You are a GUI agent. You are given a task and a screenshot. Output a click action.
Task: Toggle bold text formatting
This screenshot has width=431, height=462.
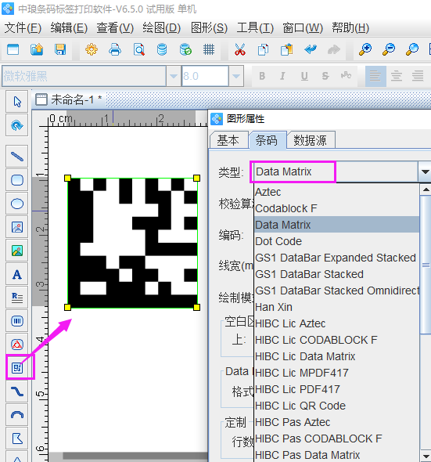262,76
